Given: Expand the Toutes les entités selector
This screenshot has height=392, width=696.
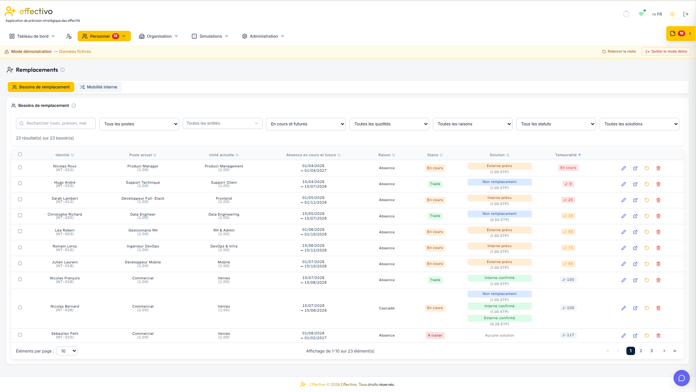Looking at the screenshot, I should point(223,123).
